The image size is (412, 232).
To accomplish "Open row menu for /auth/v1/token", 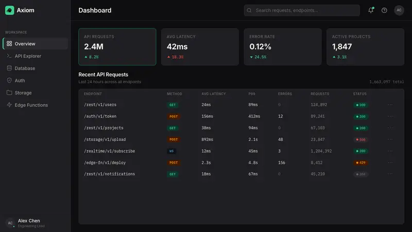I will pyautogui.click(x=390, y=117).
